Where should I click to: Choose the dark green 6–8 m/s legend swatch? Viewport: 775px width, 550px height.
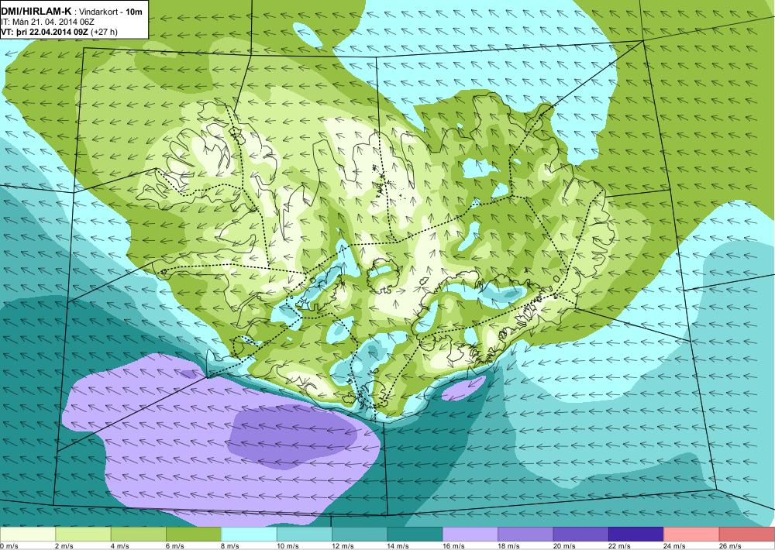(194, 535)
